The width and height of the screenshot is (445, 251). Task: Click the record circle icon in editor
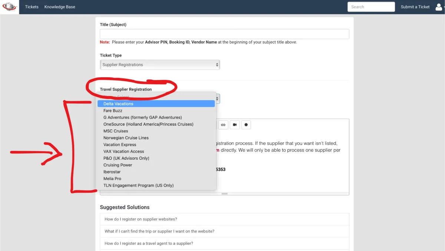pos(246,125)
